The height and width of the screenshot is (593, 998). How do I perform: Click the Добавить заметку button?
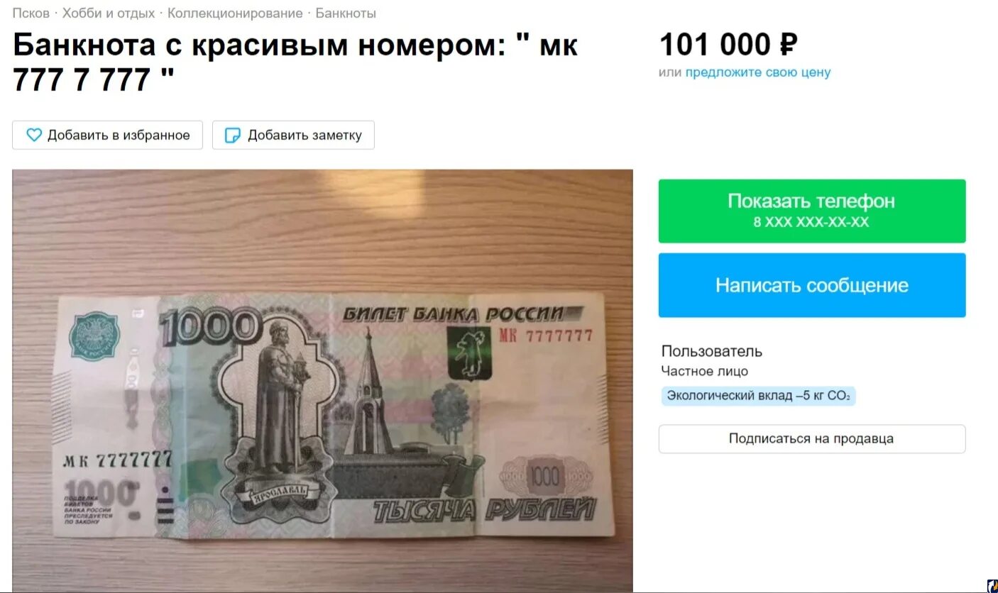(x=293, y=135)
